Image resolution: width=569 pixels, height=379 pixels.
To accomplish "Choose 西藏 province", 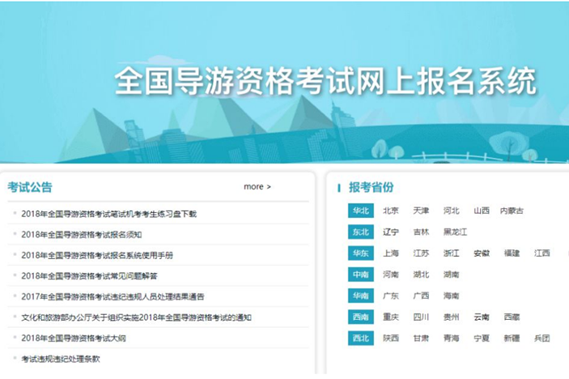I will [x=512, y=317].
